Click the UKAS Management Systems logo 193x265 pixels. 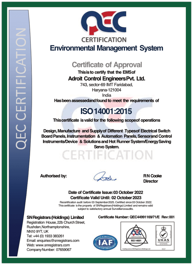[x=163, y=235]
